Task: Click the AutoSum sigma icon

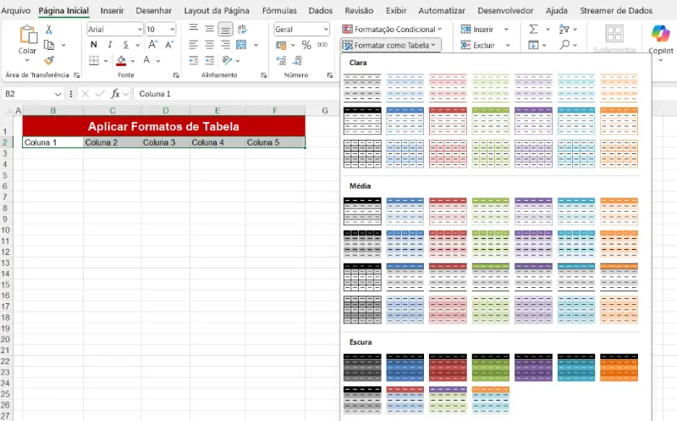Action: point(534,29)
